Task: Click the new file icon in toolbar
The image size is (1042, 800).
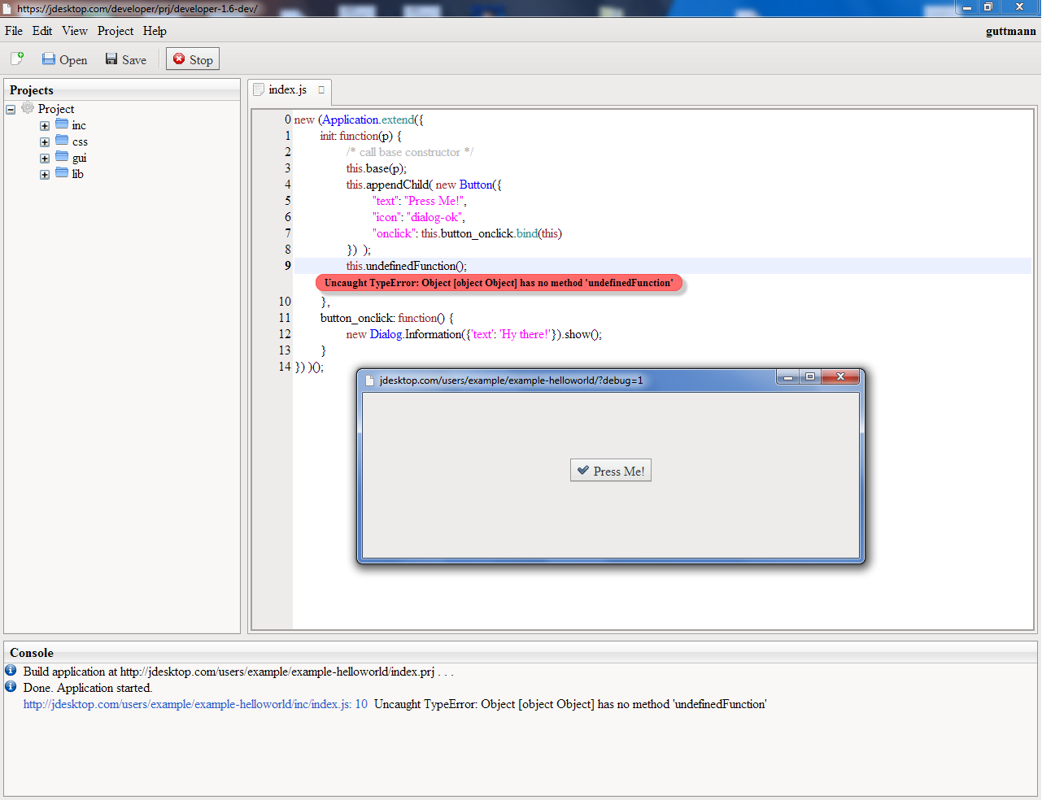Action: click(17, 59)
